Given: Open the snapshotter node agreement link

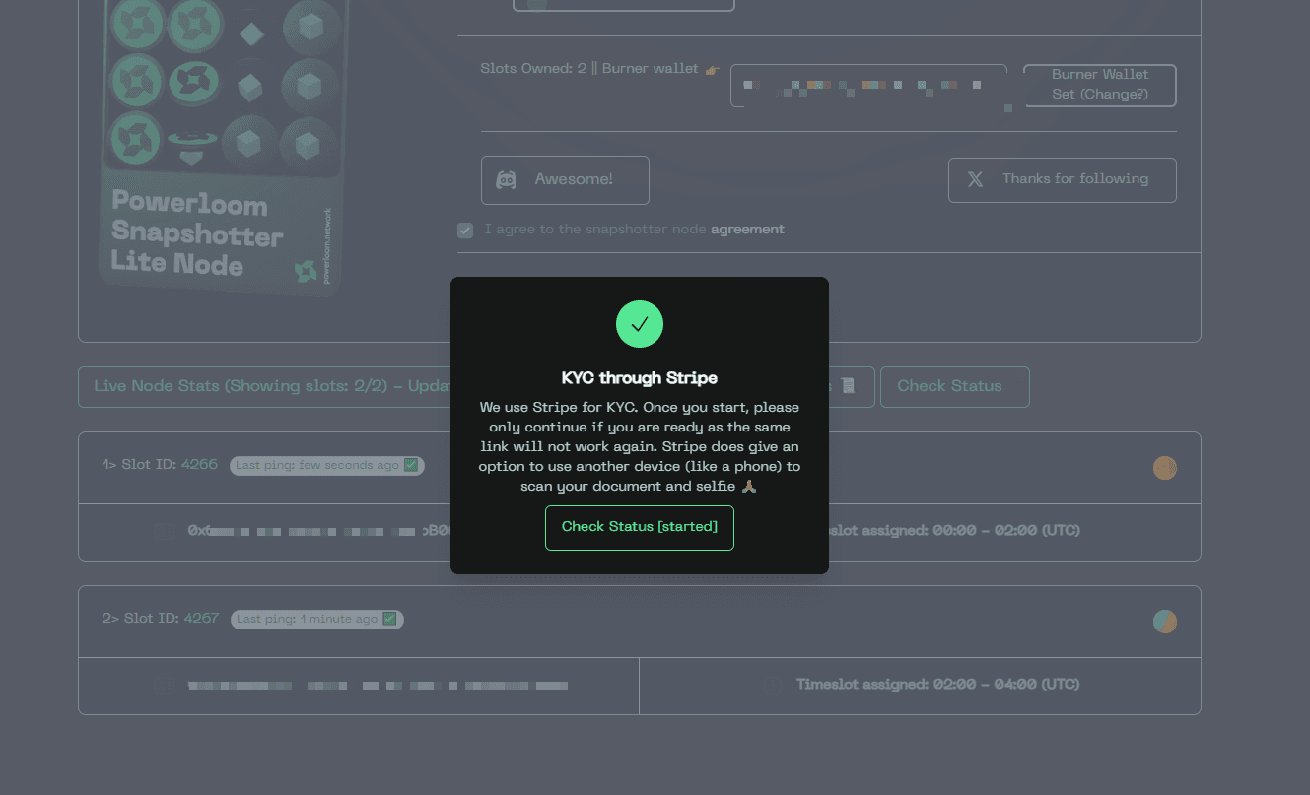Looking at the screenshot, I should click(747, 230).
